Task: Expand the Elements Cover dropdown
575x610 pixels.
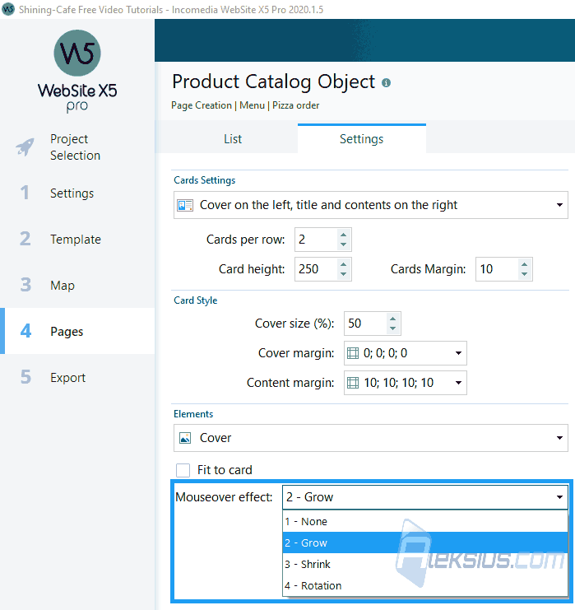Action: click(x=370, y=438)
